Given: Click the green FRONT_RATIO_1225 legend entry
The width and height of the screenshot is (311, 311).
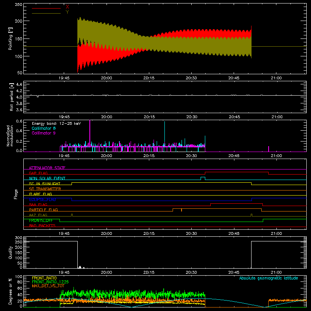Looking at the screenshot, I should [x=50, y=282].
